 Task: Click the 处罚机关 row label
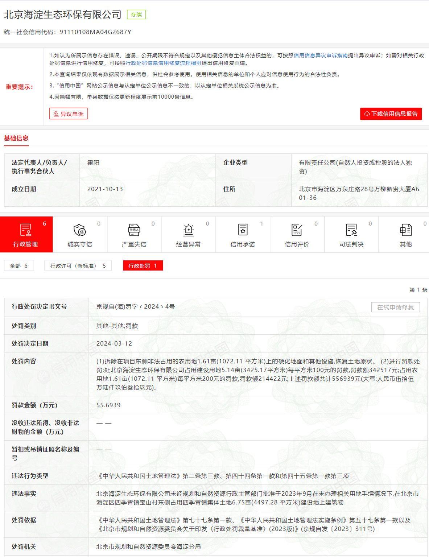24,547
